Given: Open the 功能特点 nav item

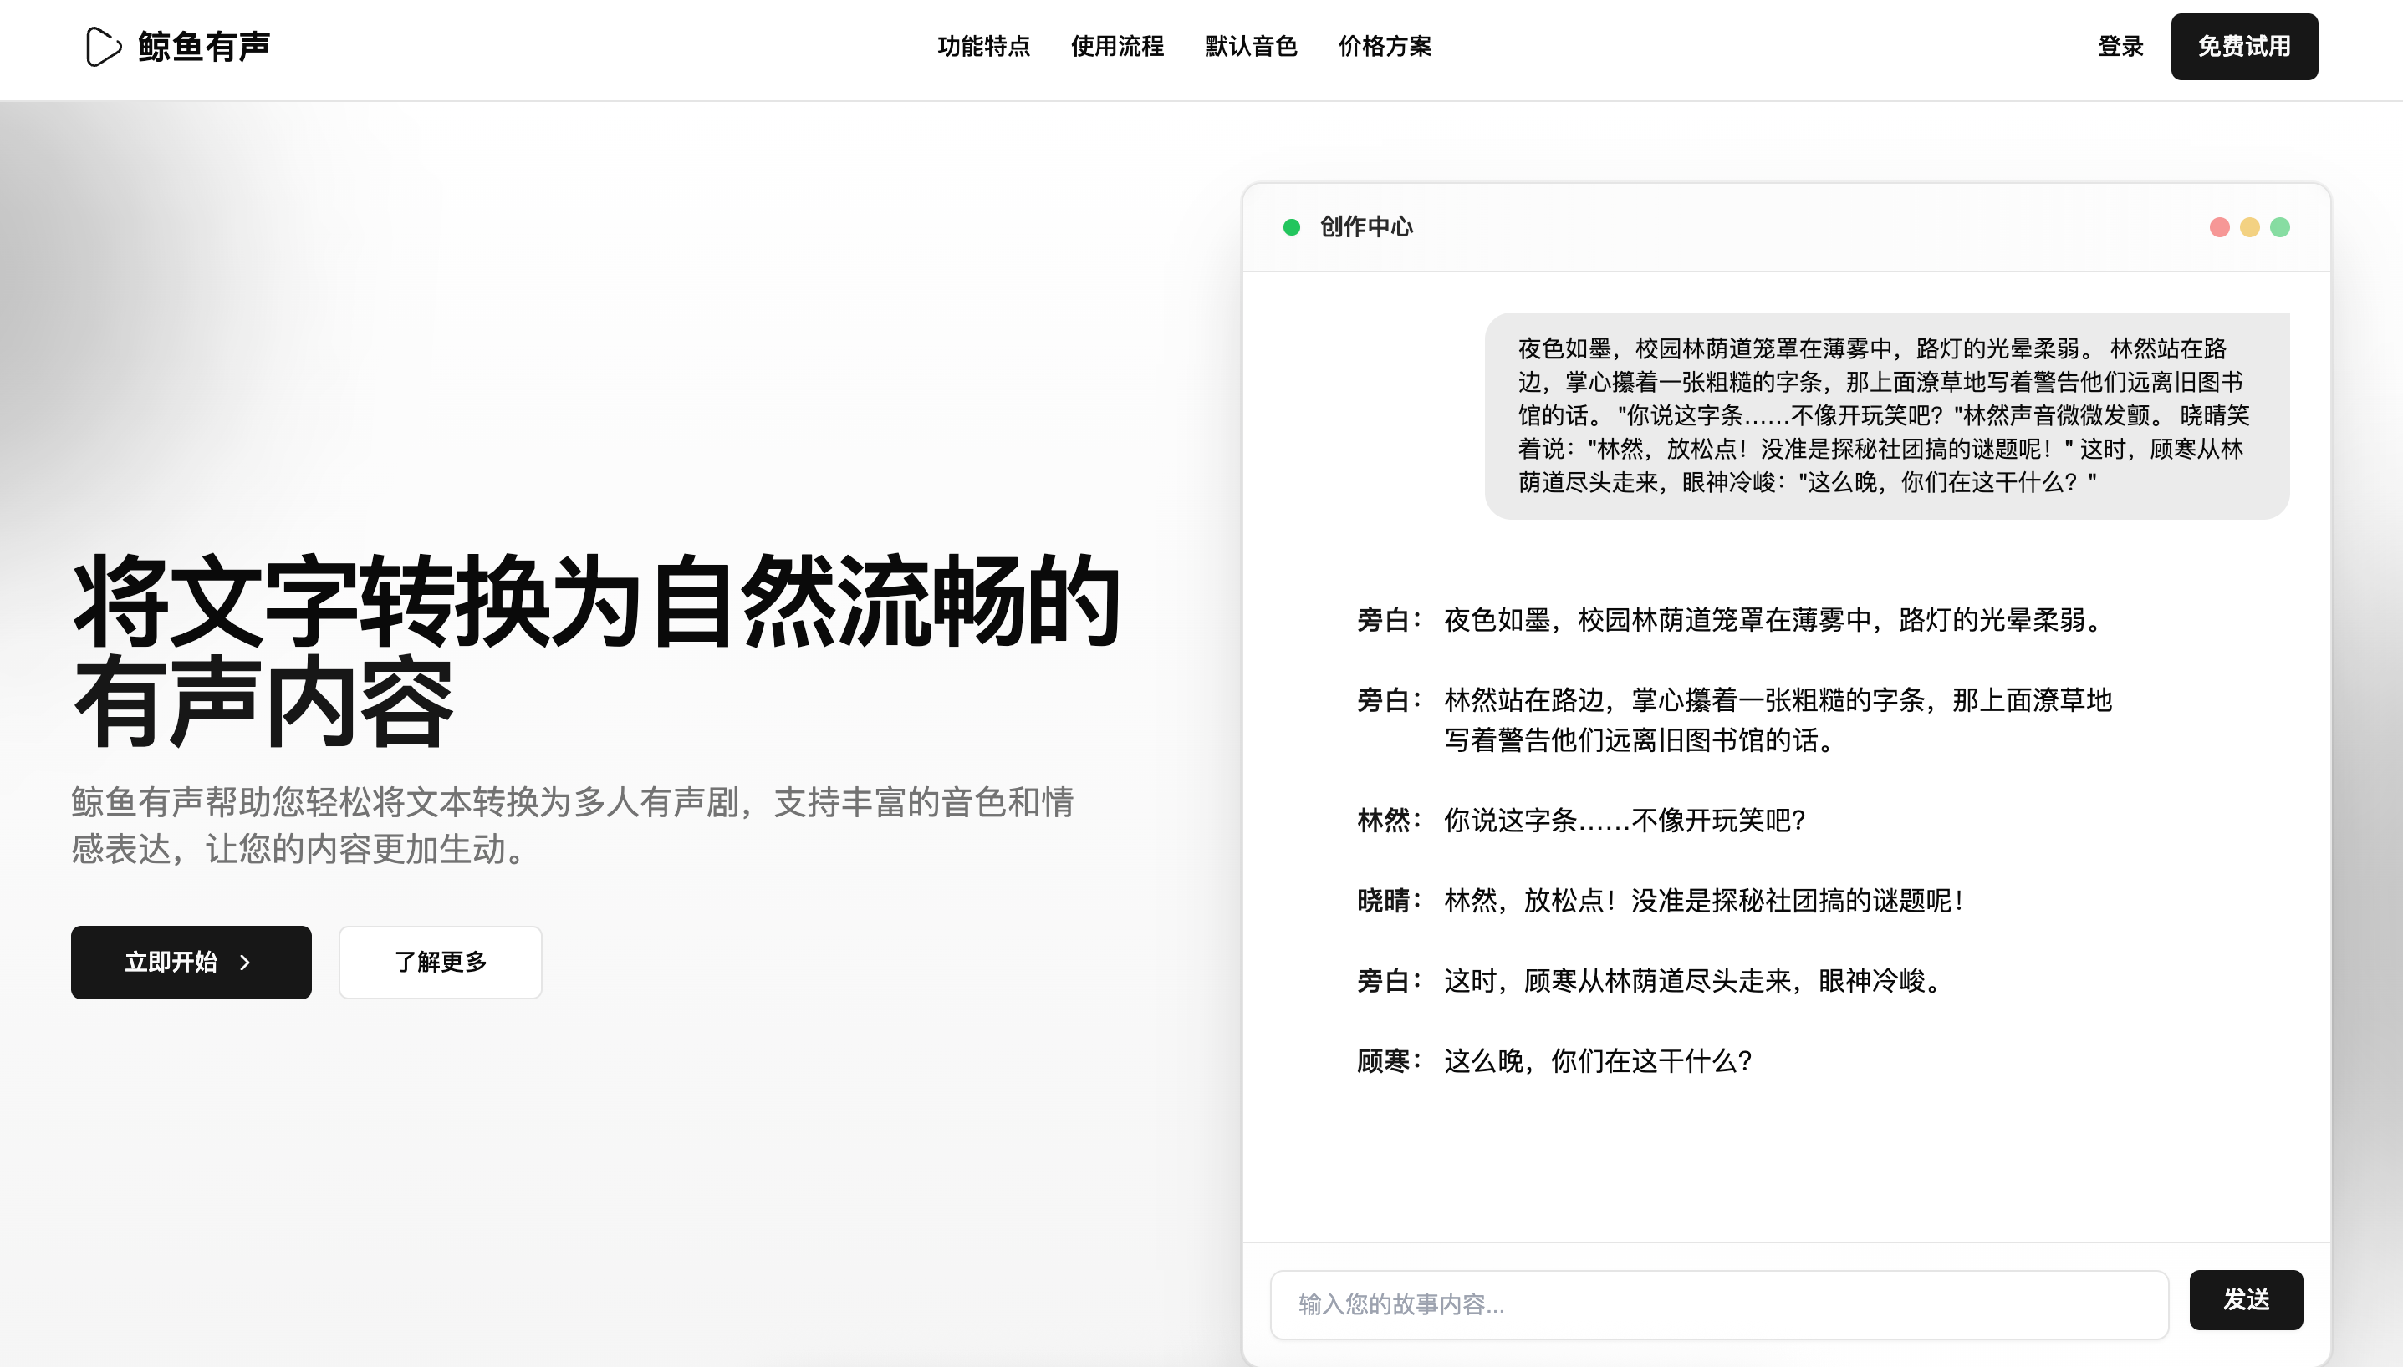Looking at the screenshot, I should point(983,46).
